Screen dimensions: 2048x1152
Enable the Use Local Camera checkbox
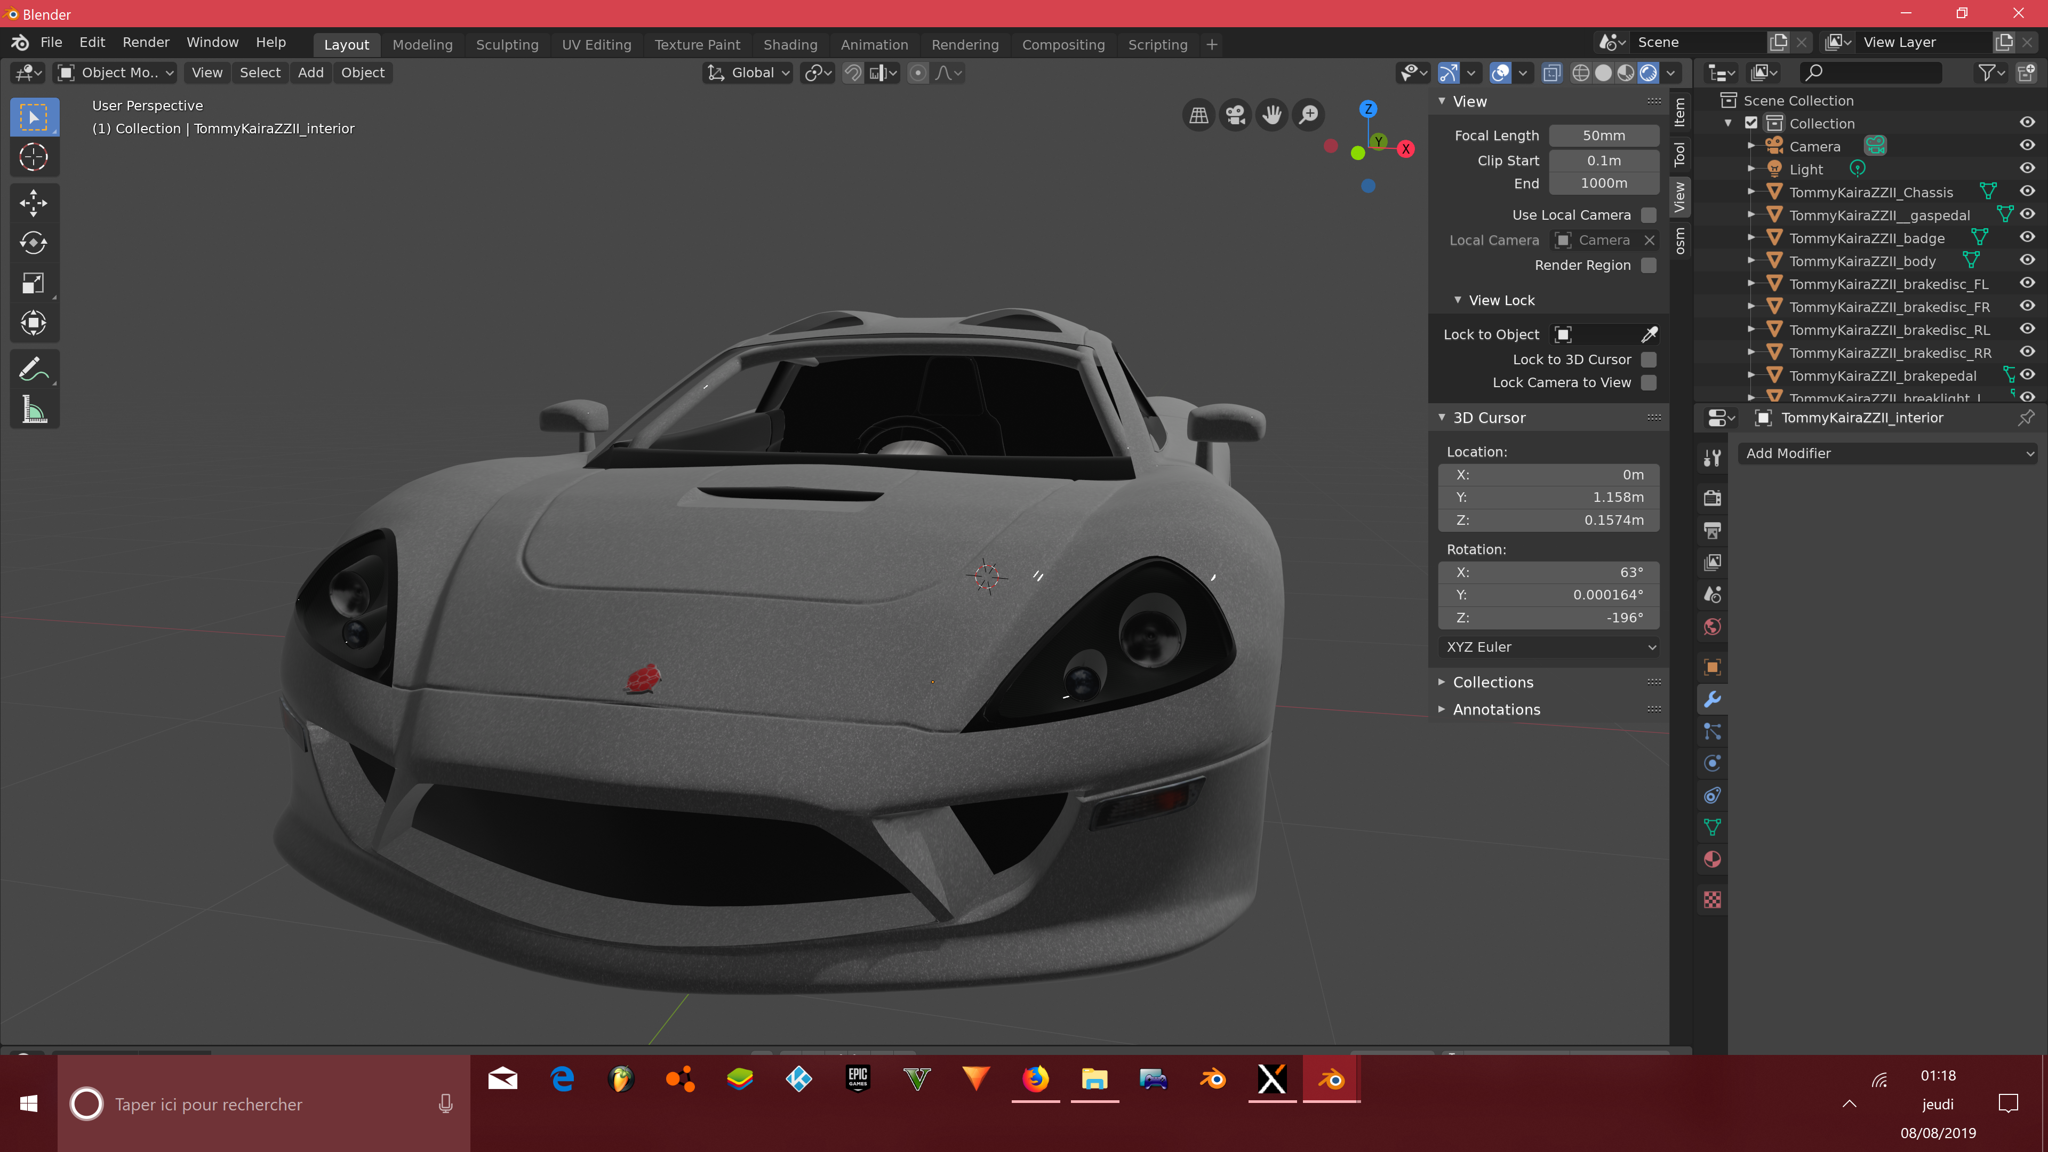click(x=1649, y=215)
